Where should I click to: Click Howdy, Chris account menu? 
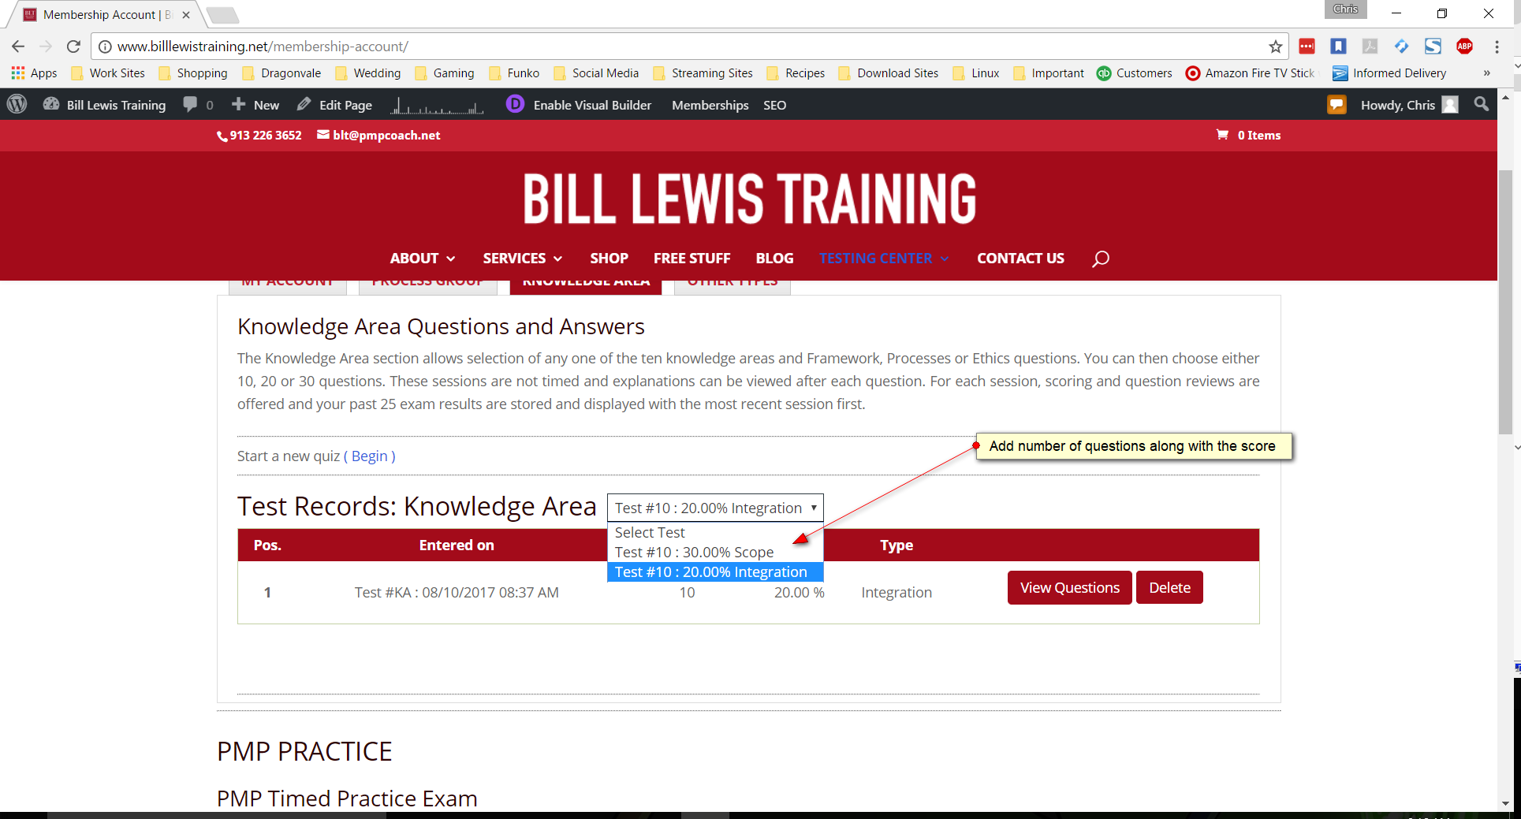pos(1409,105)
